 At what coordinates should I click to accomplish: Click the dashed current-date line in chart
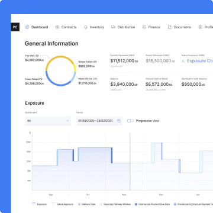pos(130,162)
